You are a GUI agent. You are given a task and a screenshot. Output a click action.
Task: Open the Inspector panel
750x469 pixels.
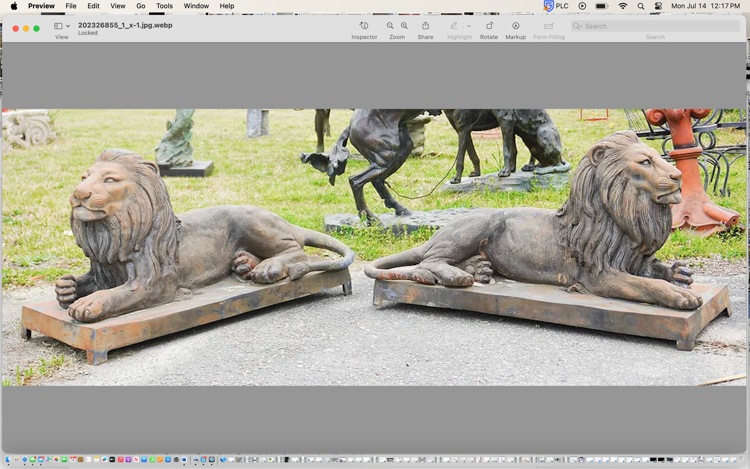point(364,26)
